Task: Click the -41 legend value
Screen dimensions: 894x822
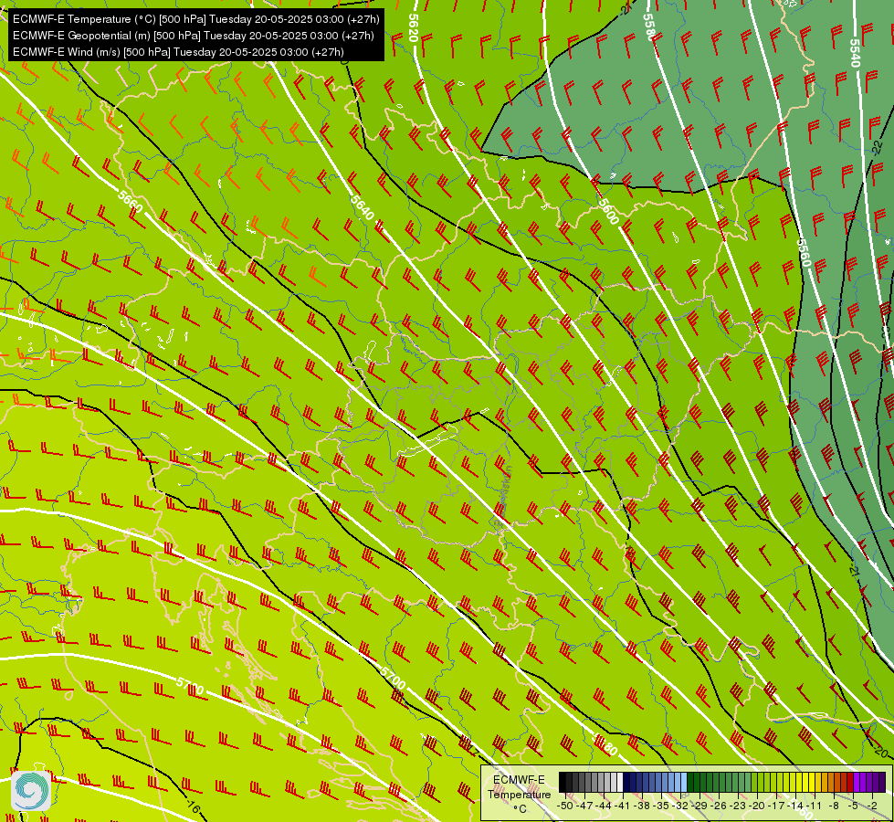Action: tap(623, 806)
